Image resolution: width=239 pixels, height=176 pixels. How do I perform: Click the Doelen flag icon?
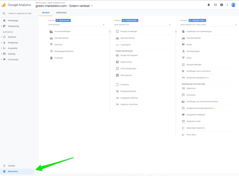pos(183,45)
